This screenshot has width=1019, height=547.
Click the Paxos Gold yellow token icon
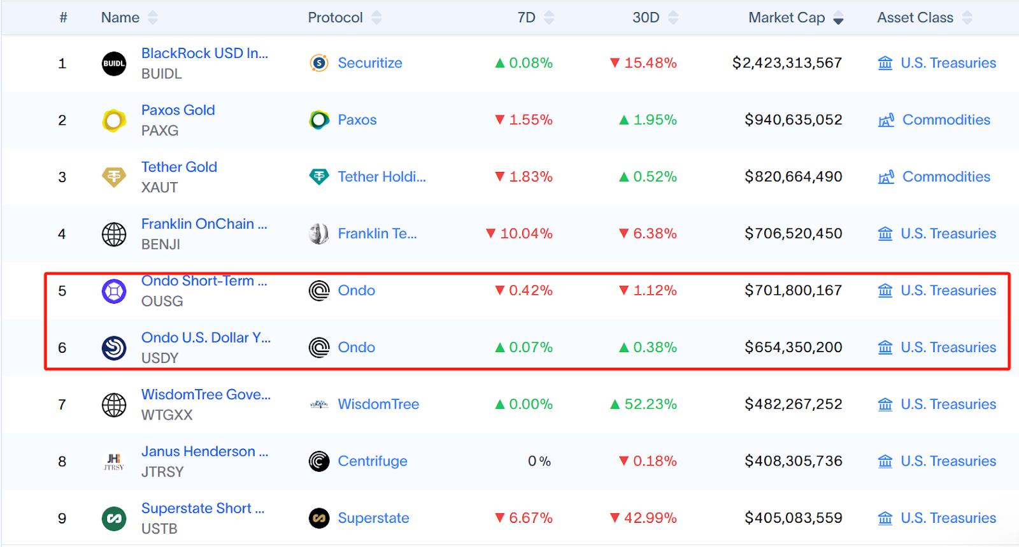pyautogui.click(x=114, y=120)
